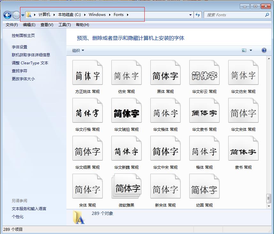Expand the arrow after Fonts breadcrumb

coord(127,15)
